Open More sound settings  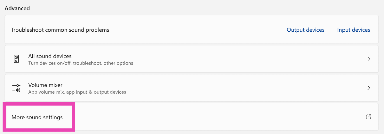click(x=37, y=117)
